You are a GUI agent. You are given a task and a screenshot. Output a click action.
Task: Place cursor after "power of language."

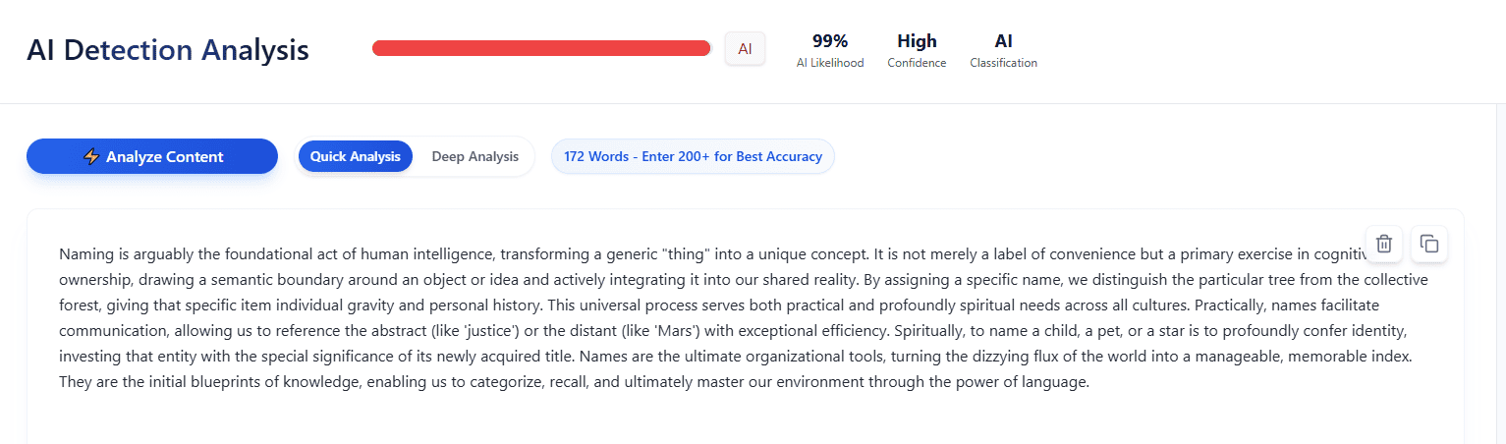(x=1091, y=382)
